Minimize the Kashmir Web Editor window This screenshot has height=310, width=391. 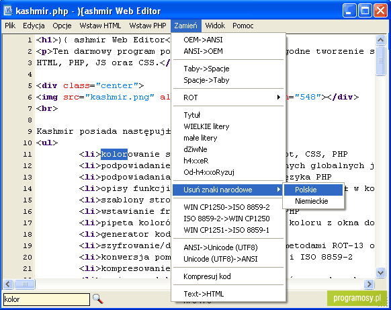click(x=349, y=11)
